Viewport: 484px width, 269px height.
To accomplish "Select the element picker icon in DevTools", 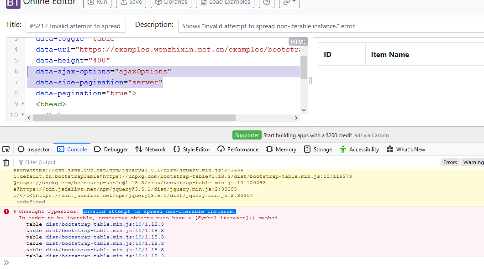I will pyautogui.click(x=6, y=149).
